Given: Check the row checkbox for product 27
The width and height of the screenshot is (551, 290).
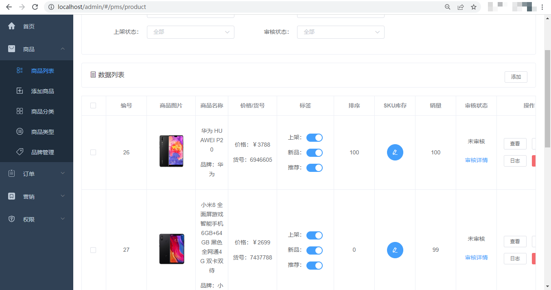Looking at the screenshot, I should pos(93,250).
